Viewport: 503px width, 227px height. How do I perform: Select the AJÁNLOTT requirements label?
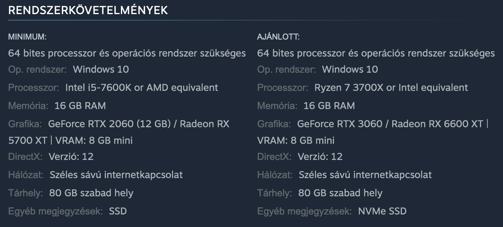[279, 37]
